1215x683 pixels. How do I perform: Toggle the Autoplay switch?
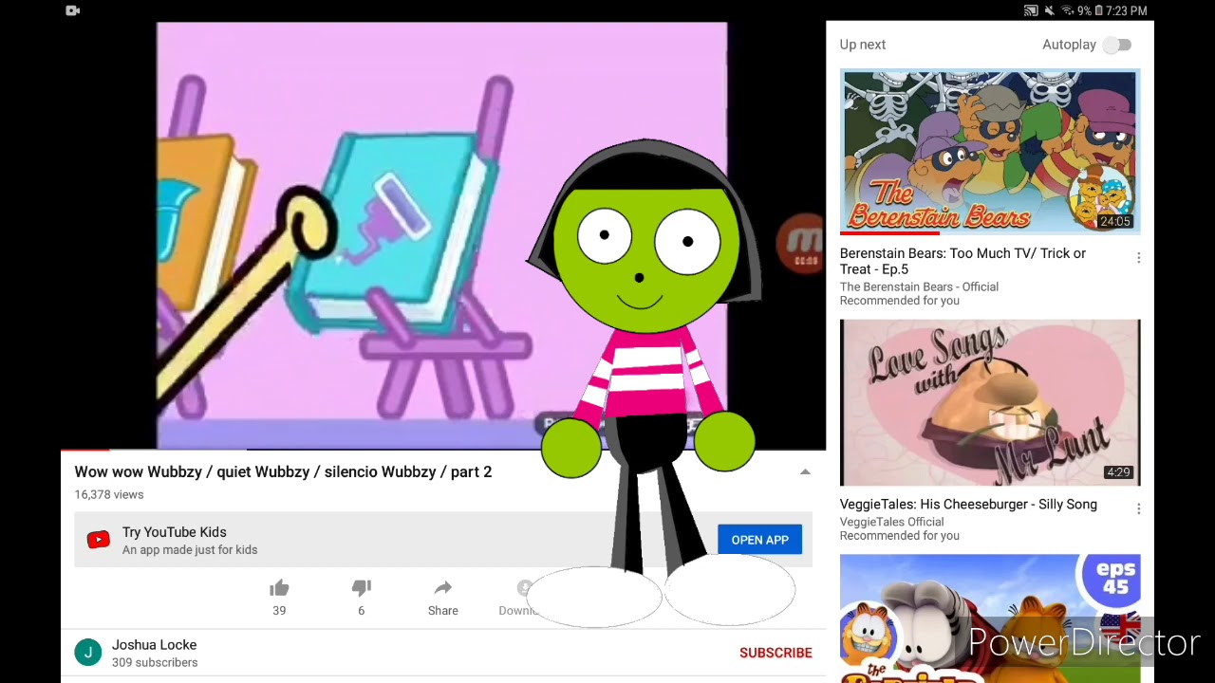1118,45
